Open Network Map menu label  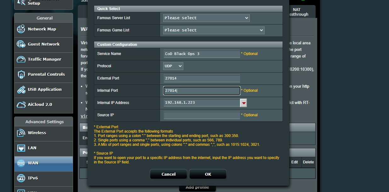pyautogui.click(x=42, y=29)
